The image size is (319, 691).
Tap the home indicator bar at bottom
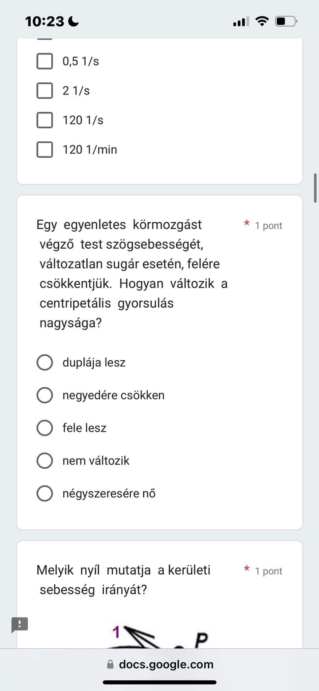[159, 682]
